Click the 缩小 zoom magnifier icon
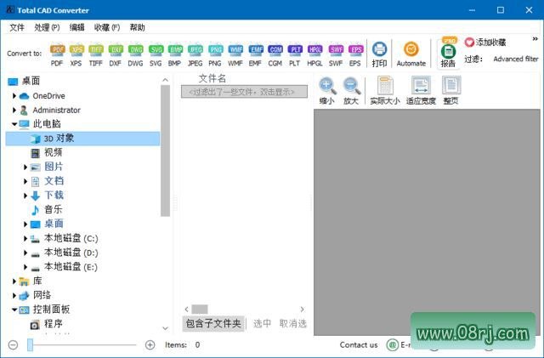Image resolution: width=544 pixels, height=358 pixels. (x=326, y=91)
